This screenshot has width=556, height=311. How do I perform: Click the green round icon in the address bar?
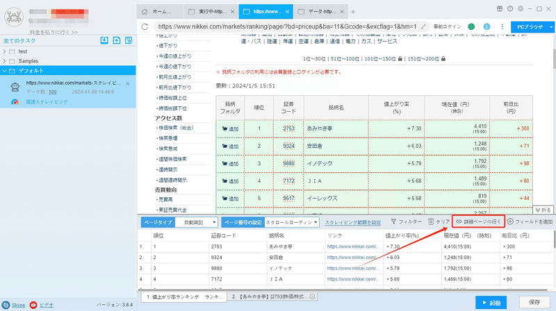pyautogui.click(x=471, y=26)
